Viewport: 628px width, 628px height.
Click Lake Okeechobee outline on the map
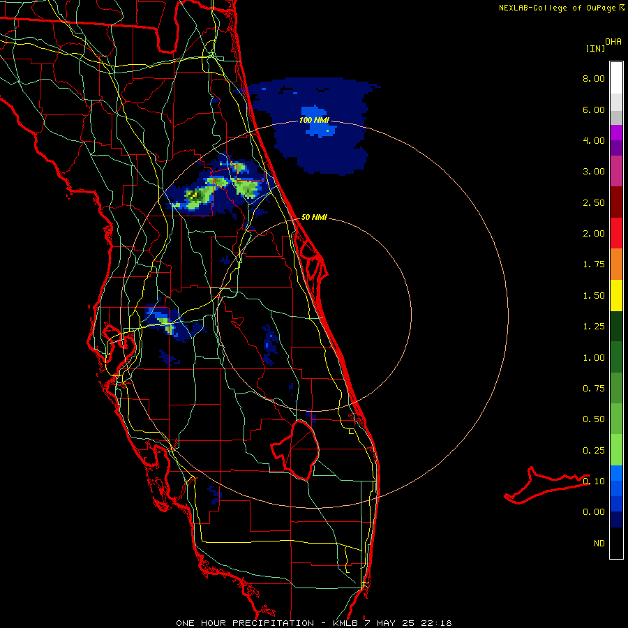pyautogui.click(x=296, y=450)
